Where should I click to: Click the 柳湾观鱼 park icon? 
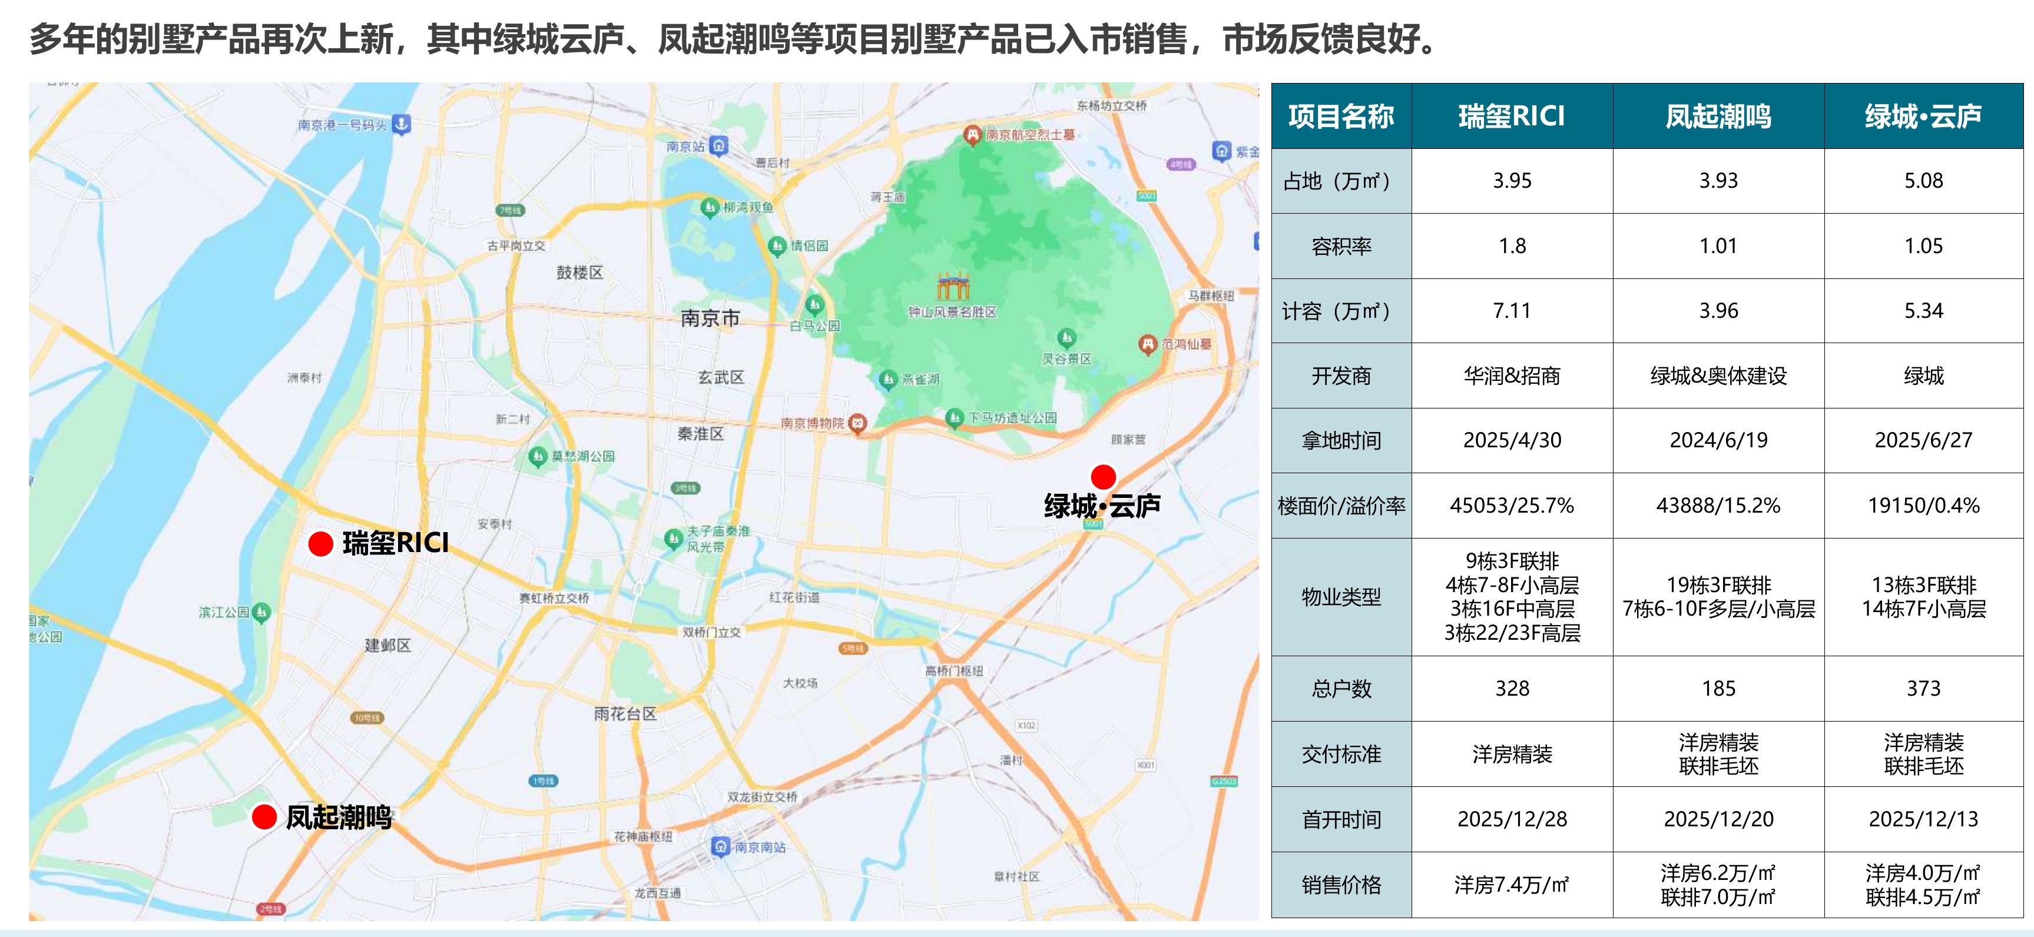[x=710, y=208]
